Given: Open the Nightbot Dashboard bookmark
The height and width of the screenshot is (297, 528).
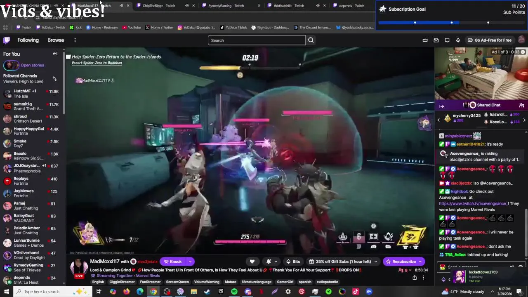Looking at the screenshot, I should 270,27.
